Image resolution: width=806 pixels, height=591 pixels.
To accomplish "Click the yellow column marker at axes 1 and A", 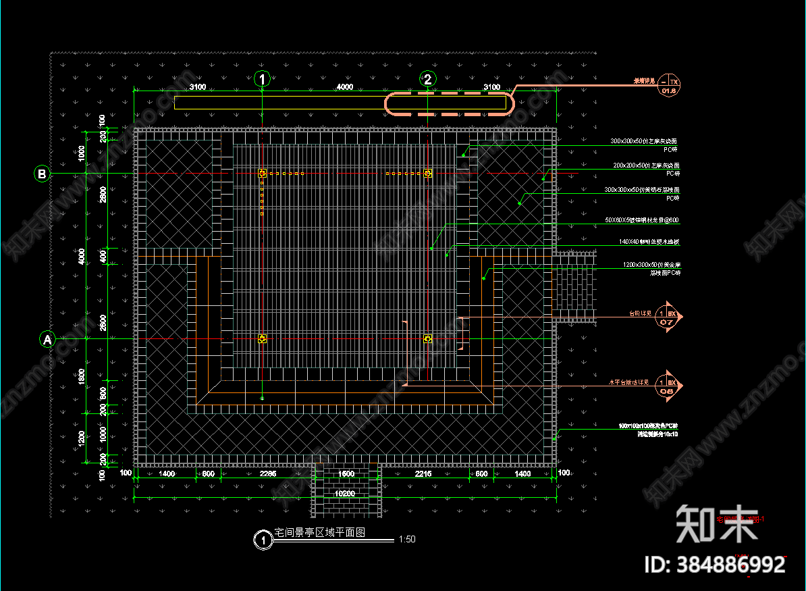I will 262,339.
